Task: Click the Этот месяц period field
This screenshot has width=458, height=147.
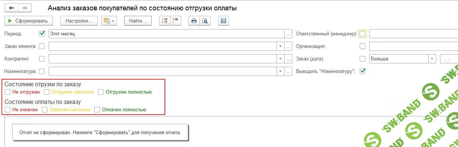Action: coord(166,34)
